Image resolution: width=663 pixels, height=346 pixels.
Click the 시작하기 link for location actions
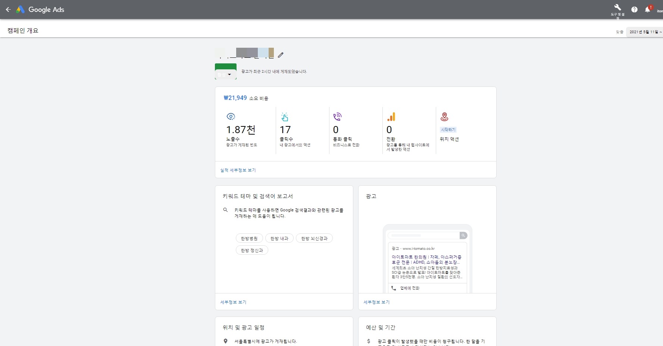click(x=448, y=130)
